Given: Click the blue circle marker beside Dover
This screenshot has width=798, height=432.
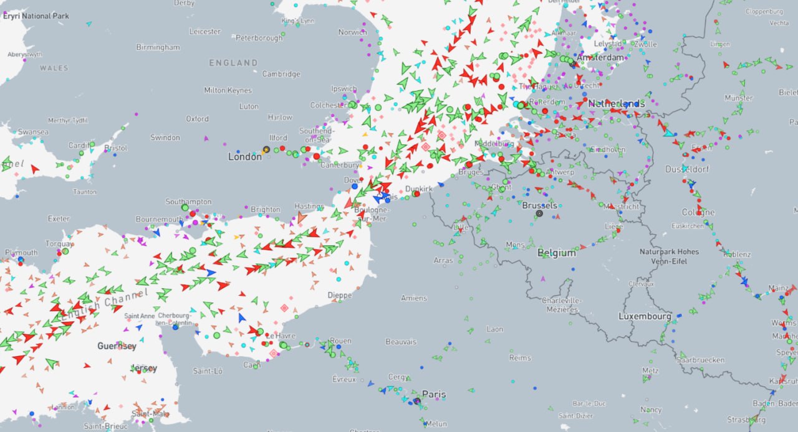Looking at the screenshot, I should (x=355, y=185).
